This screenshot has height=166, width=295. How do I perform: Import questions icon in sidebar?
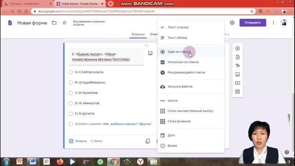click(x=237, y=57)
